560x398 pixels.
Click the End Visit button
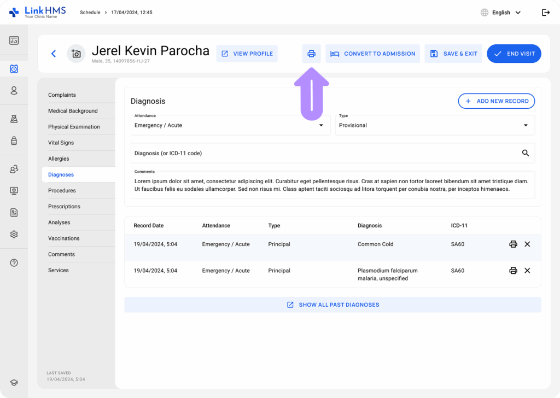tap(514, 54)
